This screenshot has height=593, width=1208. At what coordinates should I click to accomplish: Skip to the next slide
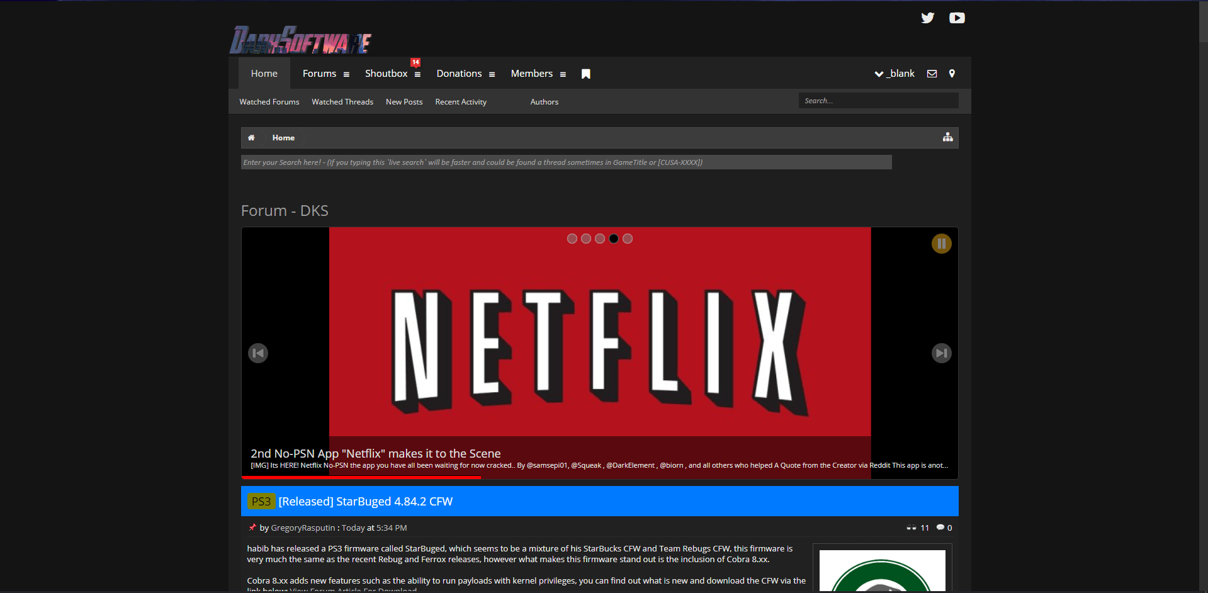pyautogui.click(x=941, y=353)
